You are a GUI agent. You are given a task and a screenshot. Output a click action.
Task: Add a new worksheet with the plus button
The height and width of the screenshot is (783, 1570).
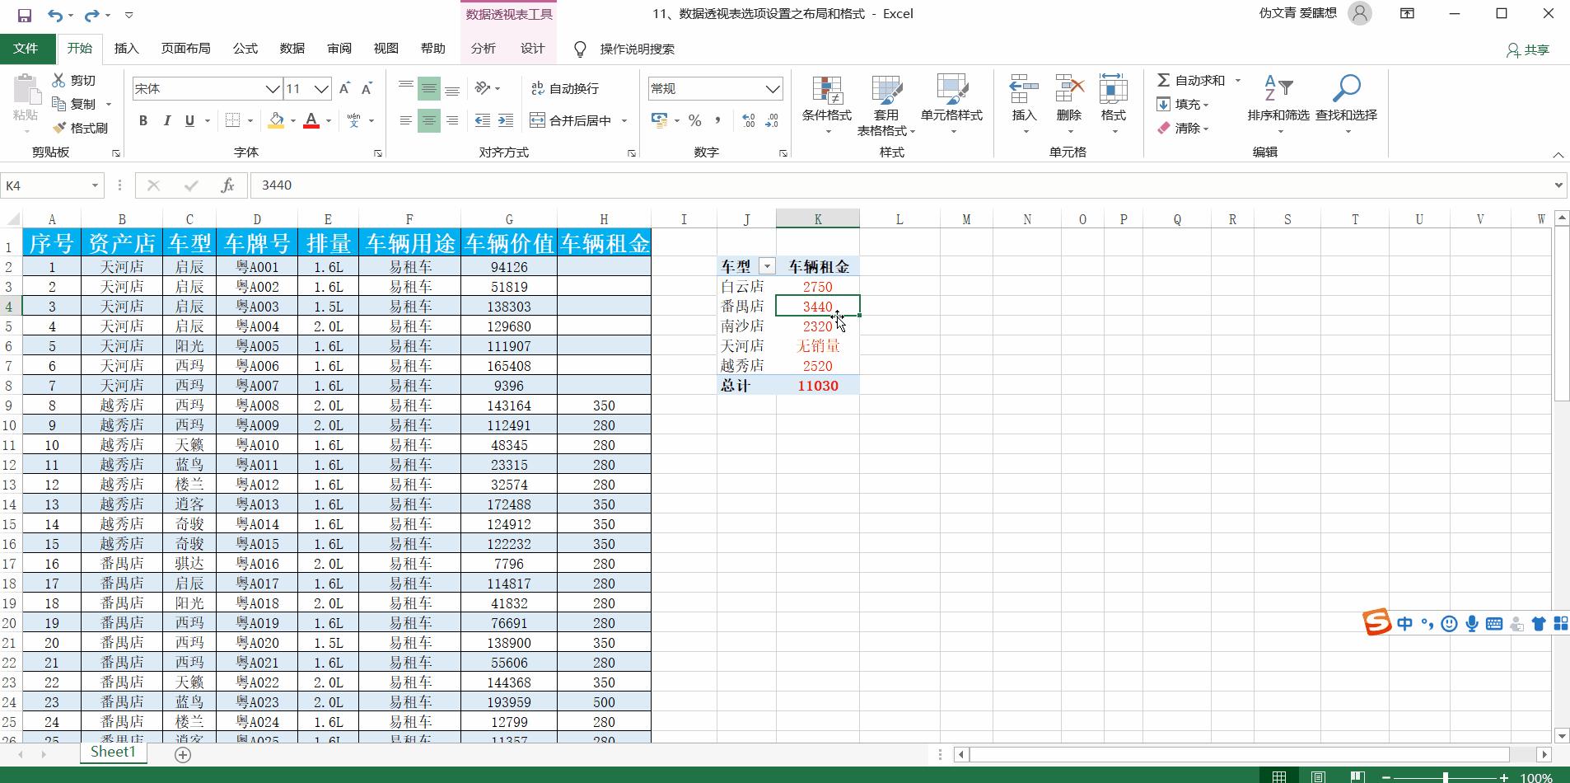pyautogui.click(x=180, y=753)
